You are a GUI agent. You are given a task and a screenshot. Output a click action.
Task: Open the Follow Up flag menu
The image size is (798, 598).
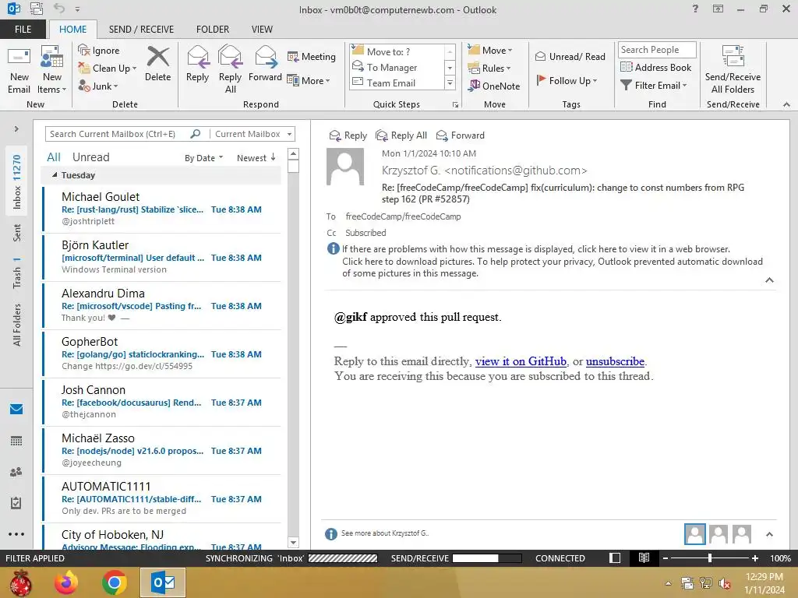tap(567, 80)
